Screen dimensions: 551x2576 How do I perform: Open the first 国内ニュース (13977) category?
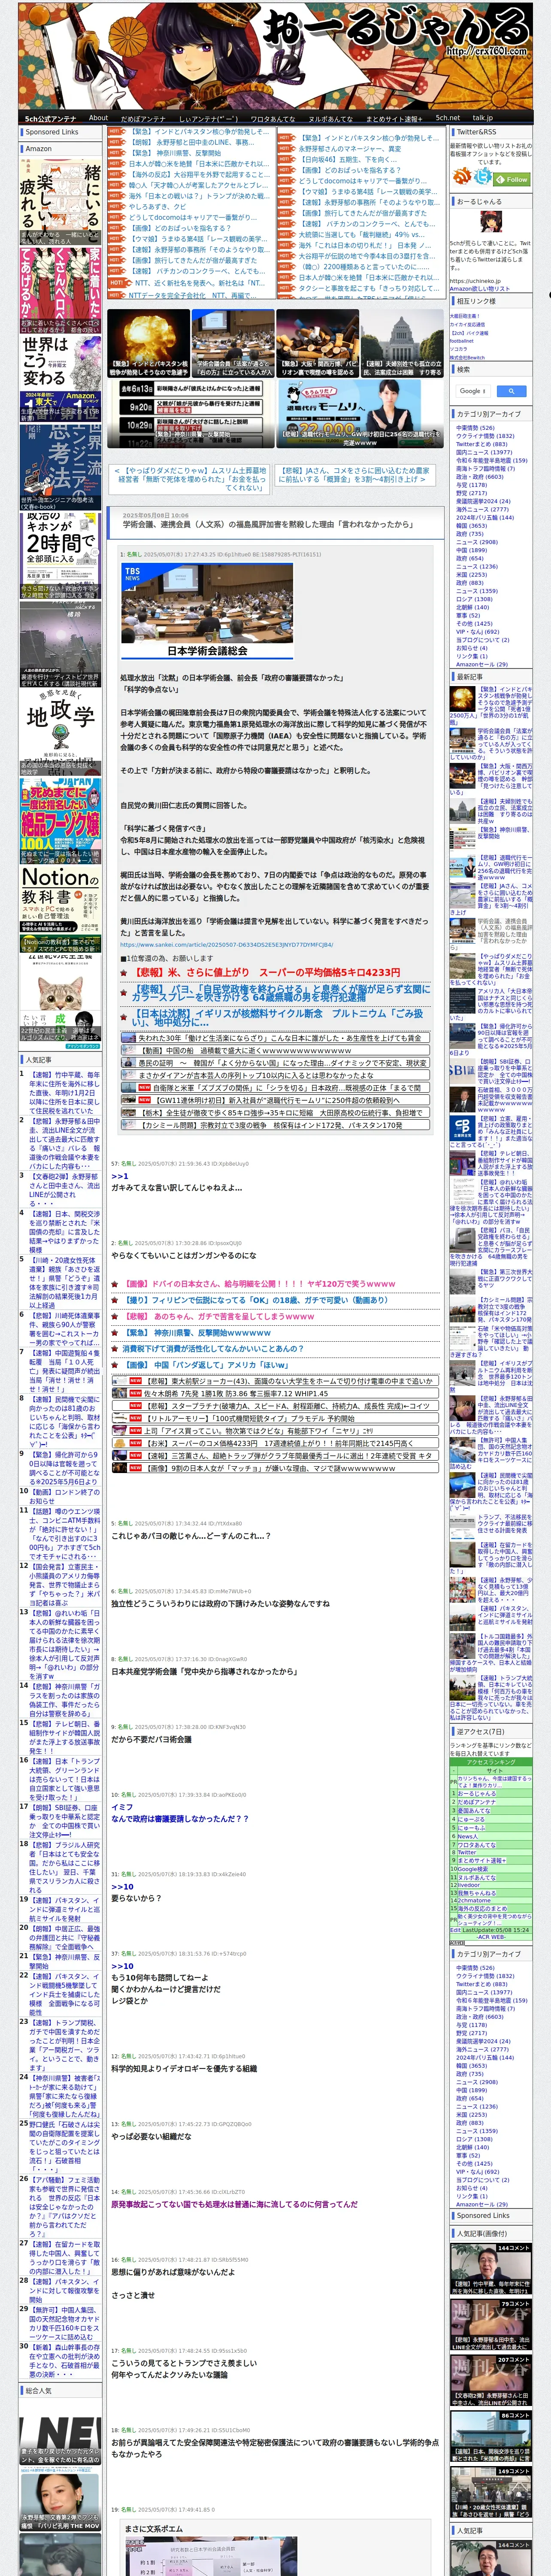[x=484, y=452]
